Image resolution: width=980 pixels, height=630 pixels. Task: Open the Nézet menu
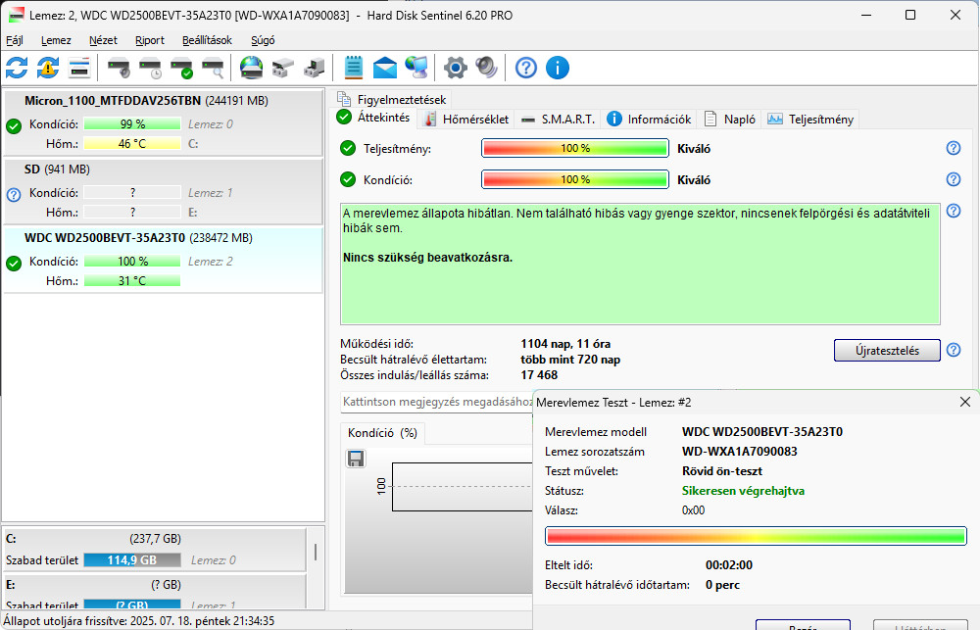coord(103,40)
